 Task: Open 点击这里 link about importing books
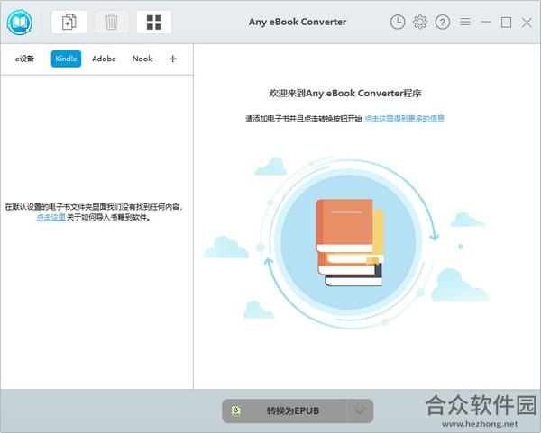(51, 217)
